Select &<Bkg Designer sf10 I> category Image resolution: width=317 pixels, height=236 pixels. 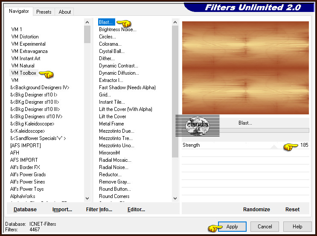coord(34,95)
